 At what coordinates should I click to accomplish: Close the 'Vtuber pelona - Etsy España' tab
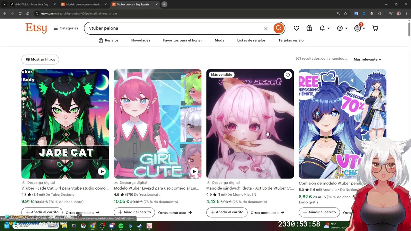pyautogui.click(x=157, y=4)
